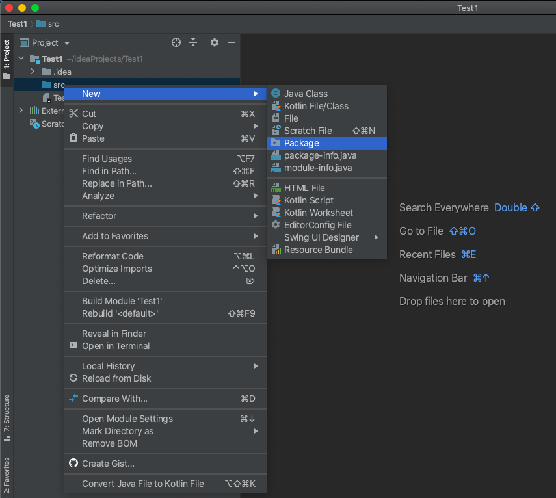Open the Z: Structure tool window tab
Image resolution: width=556 pixels, height=498 pixels.
tap(7, 417)
